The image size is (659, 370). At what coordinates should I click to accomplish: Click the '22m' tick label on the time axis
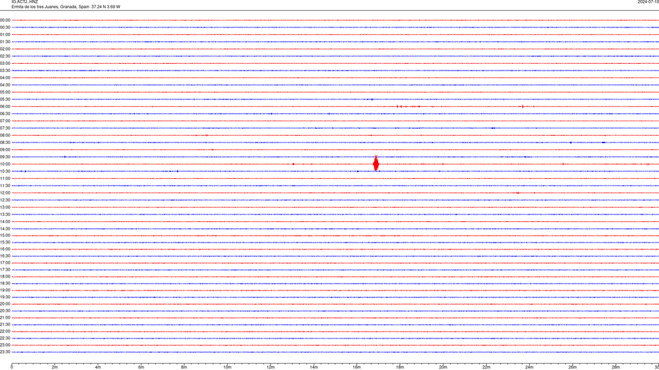tap(486, 367)
